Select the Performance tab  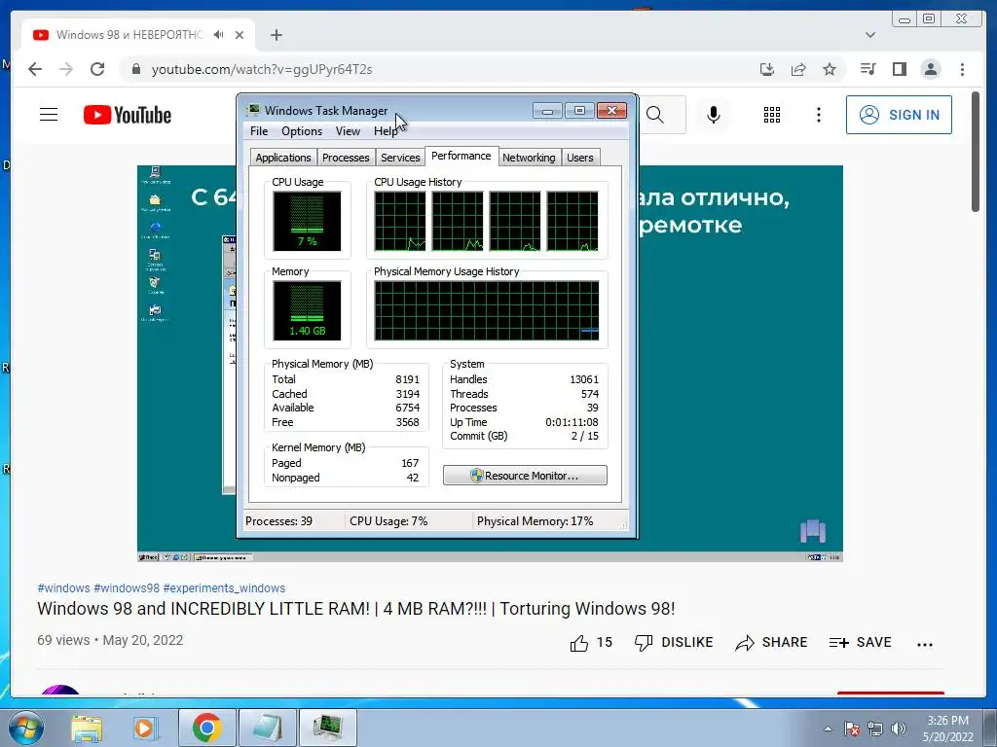[461, 157]
